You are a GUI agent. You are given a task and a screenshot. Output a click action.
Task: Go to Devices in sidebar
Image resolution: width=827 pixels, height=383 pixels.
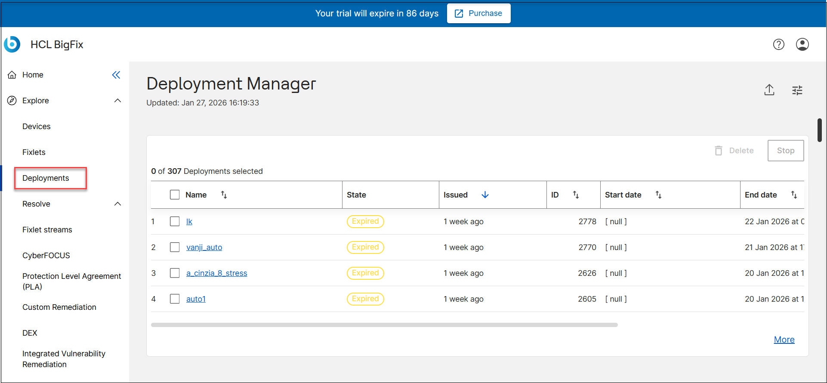pyautogui.click(x=37, y=127)
